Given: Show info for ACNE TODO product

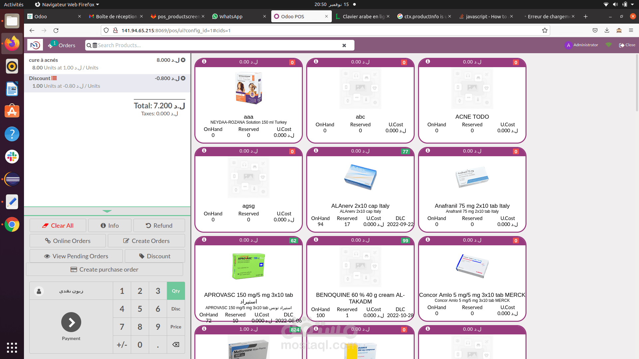Looking at the screenshot, I should click(428, 61).
